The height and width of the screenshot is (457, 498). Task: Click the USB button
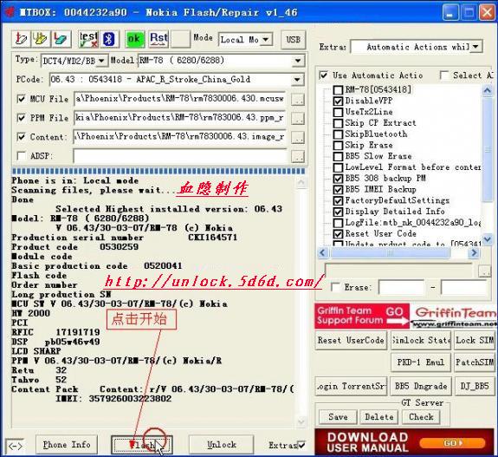coord(293,40)
